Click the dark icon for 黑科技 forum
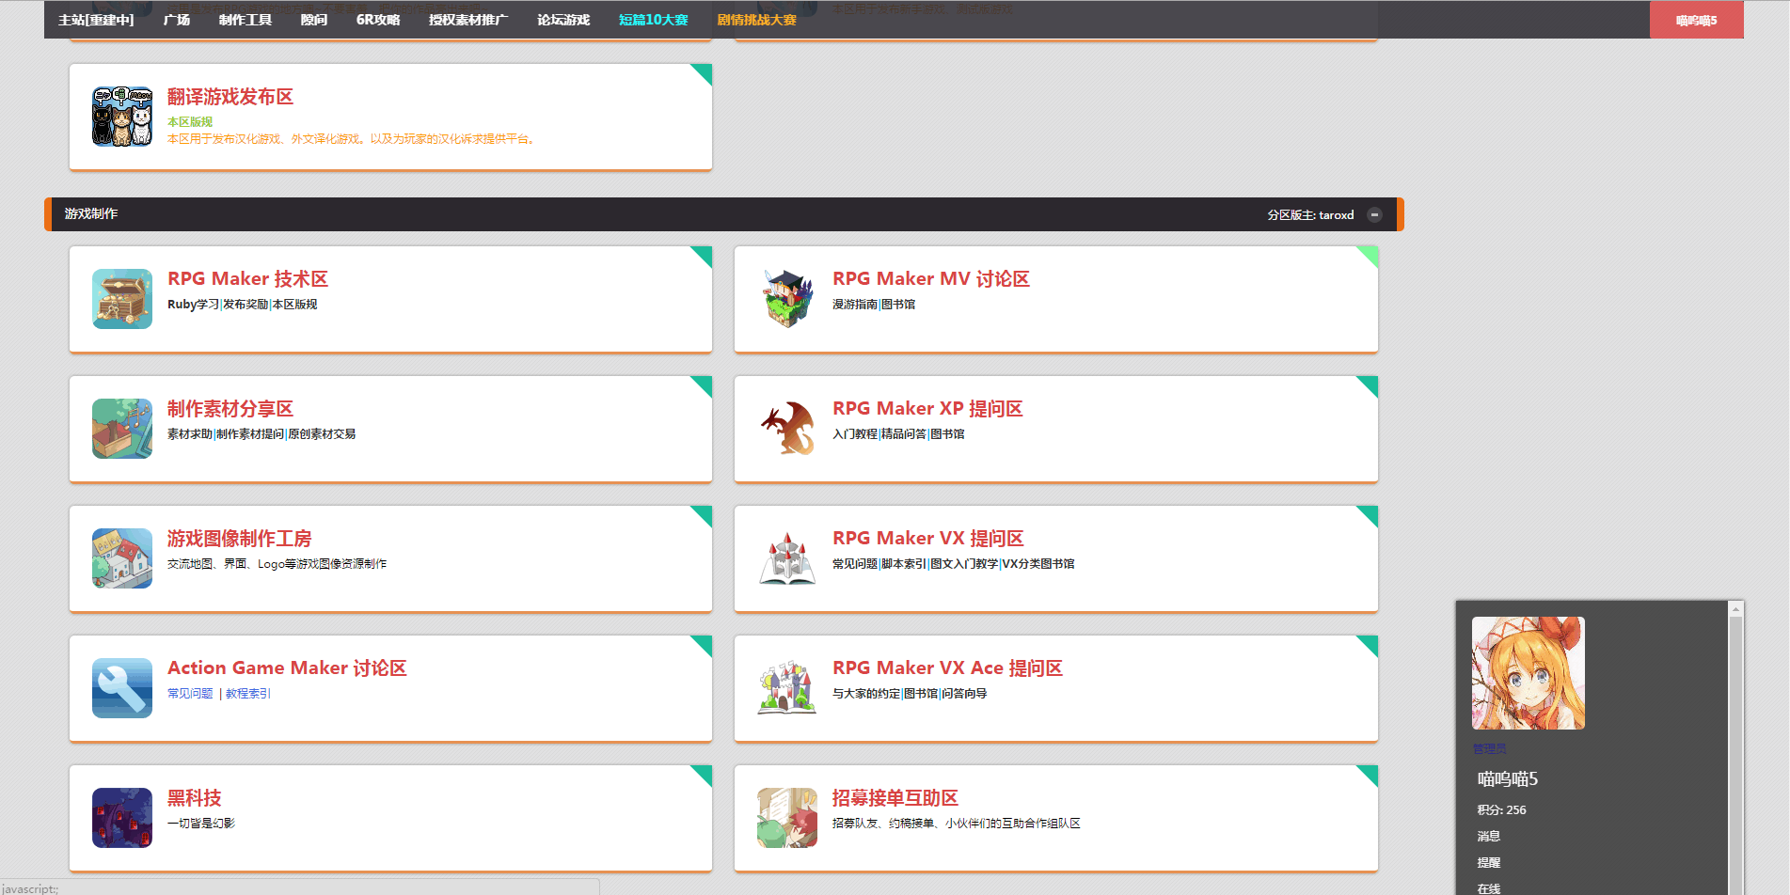The width and height of the screenshot is (1790, 895). [x=122, y=818]
